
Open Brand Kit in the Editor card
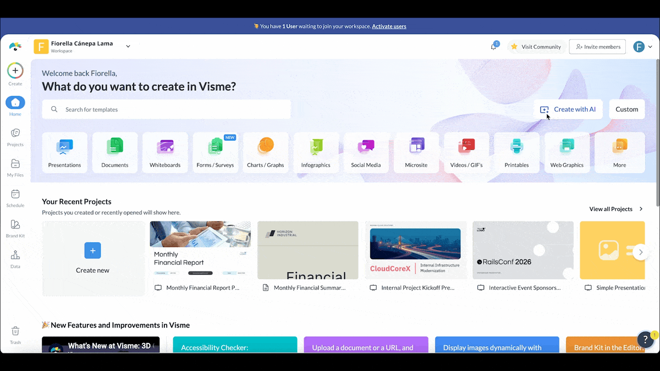605,345
